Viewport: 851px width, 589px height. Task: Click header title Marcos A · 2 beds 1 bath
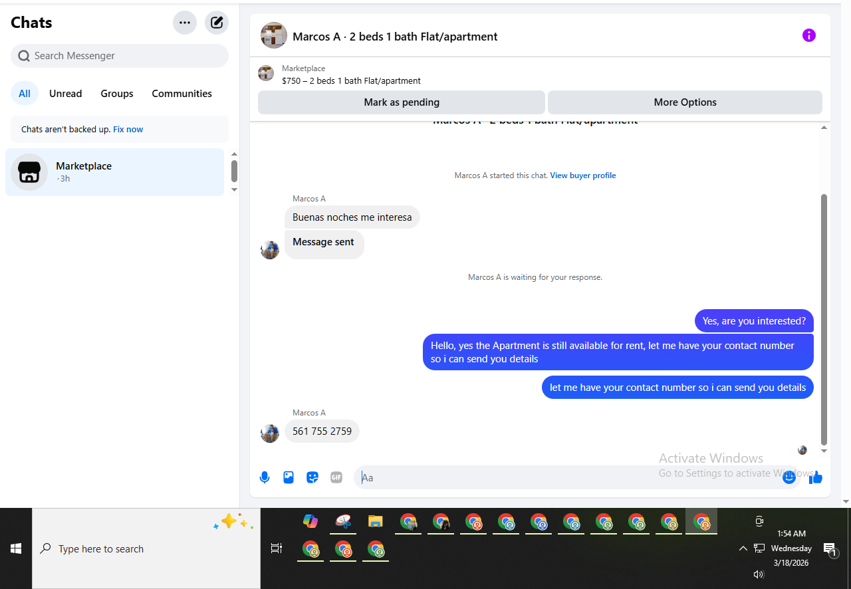tap(395, 37)
